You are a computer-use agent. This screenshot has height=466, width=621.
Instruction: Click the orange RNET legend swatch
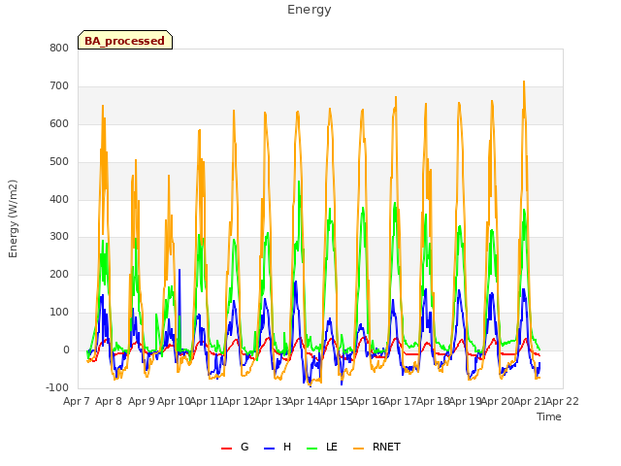click(358, 448)
